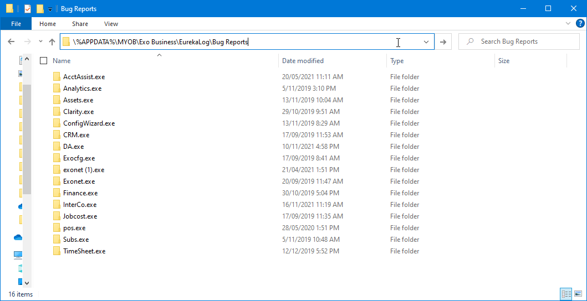587x301 pixels.
Task: Switch to details view in the status bar
Action: click(566, 294)
